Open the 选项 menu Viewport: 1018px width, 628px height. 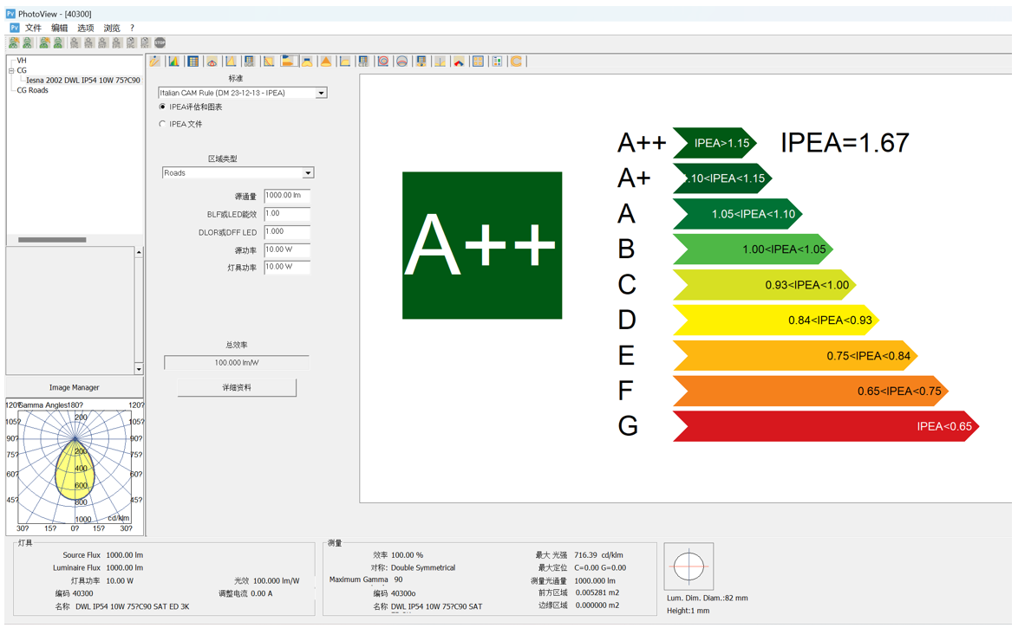tap(85, 29)
